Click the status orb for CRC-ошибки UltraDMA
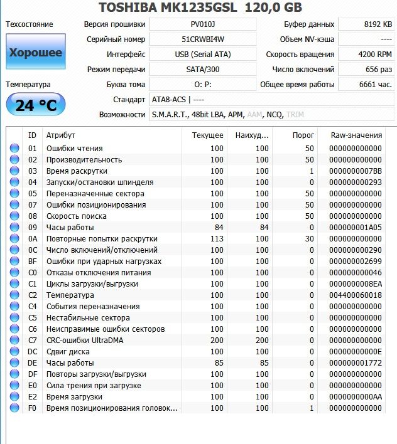 tap(14, 340)
